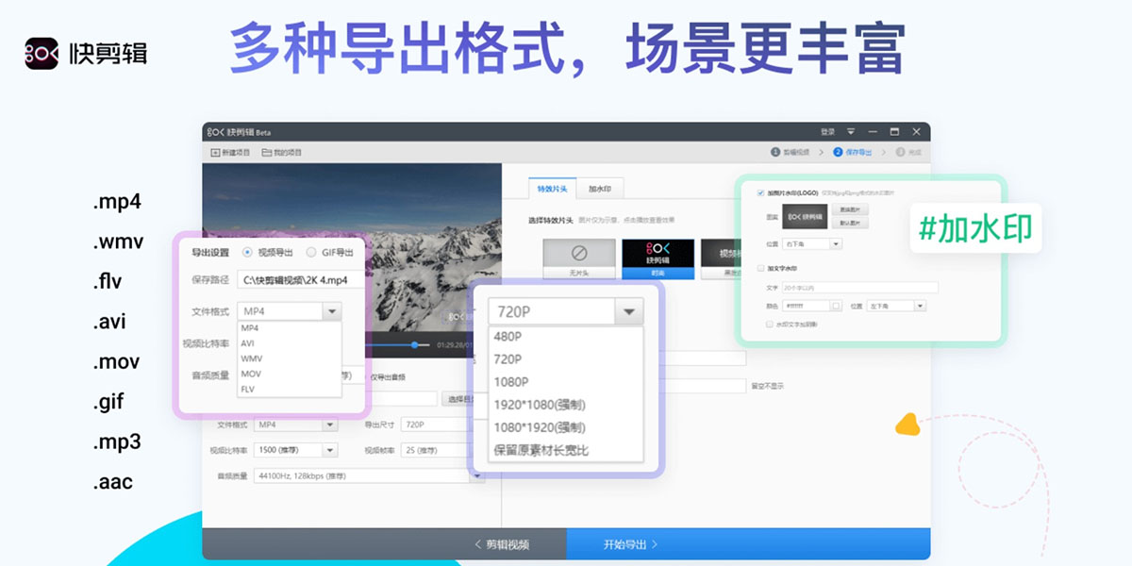Click step 1 剪辑视频 circle icon
This screenshot has height=566, width=1132.
click(x=775, y=152)
